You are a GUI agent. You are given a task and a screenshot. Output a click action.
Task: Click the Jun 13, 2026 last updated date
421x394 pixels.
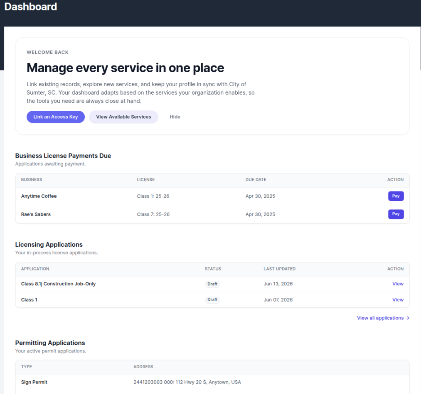278,284
